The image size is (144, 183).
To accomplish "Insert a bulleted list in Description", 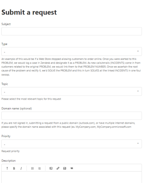I will click(33, 168).
